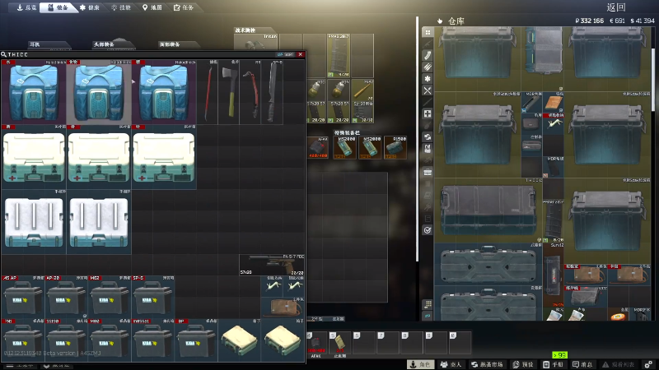This screenshot has height=370, width=659.
Task: Select the first weapon case in stash
Action: point(488,264)
